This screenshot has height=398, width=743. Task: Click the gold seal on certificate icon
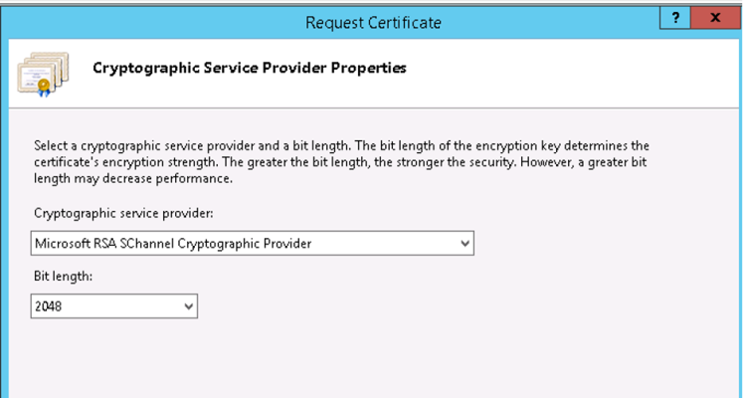(44, 86)
